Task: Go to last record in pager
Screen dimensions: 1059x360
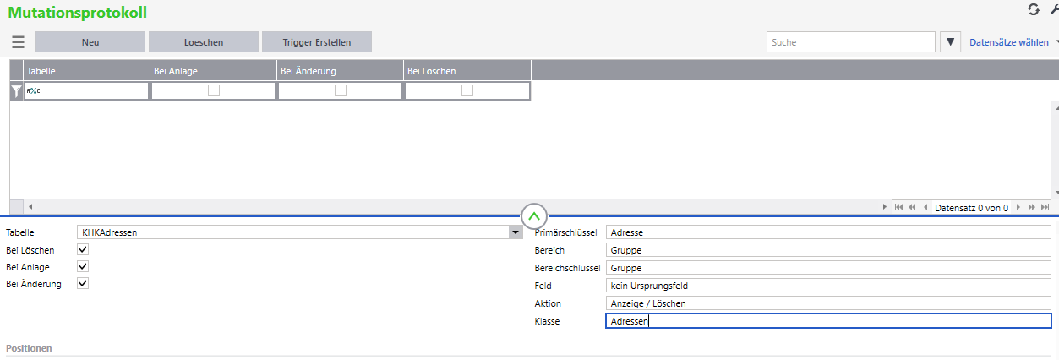Action: tap(1045, 207)
